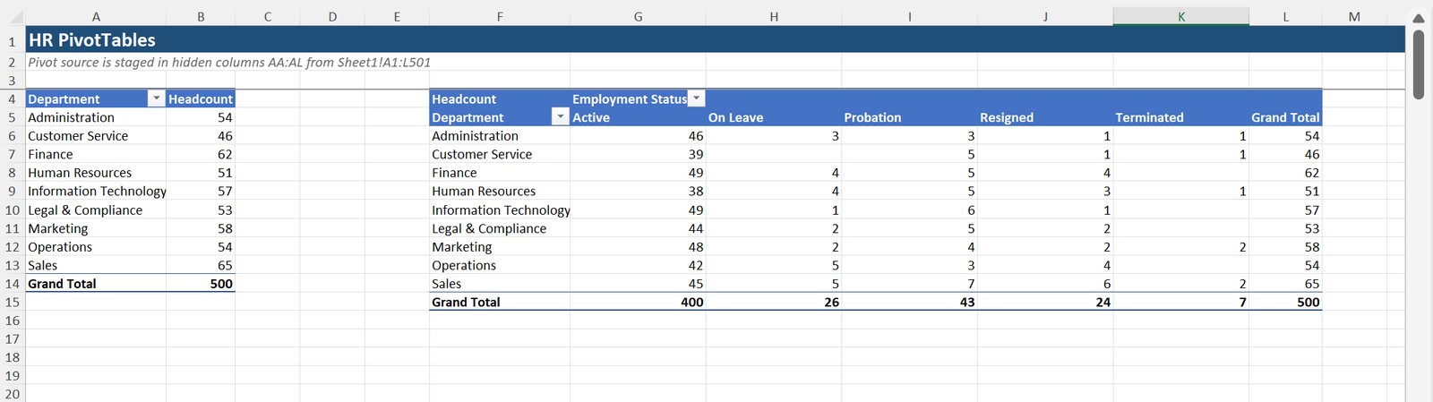Click the vertical scrollbar thumb
1433x402 pixels.
[x=1419, y=64]
